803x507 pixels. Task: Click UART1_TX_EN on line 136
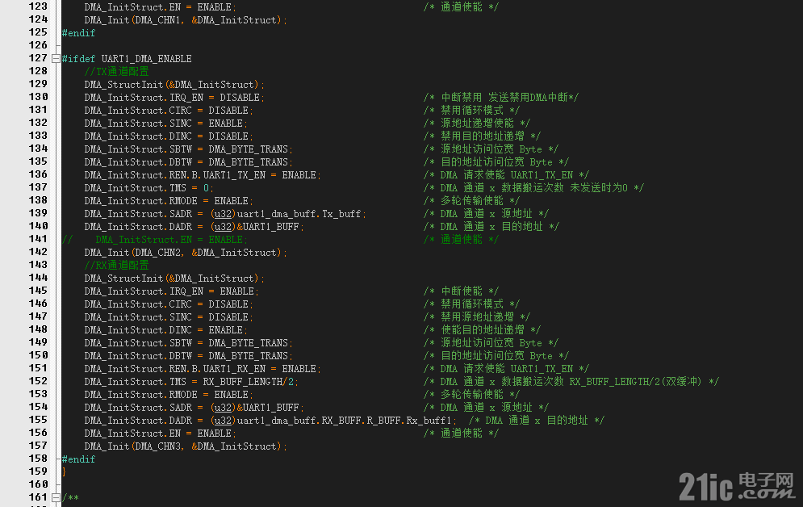[x=235, y=175]
